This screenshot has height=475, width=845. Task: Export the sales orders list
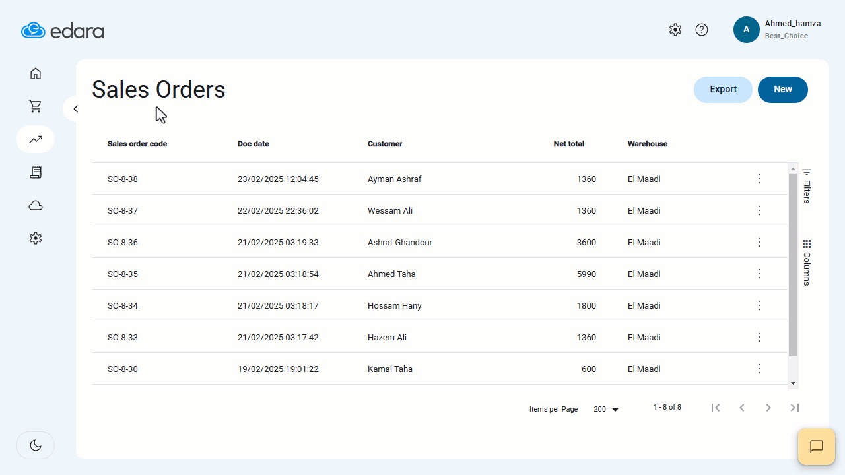click(723, 90)
